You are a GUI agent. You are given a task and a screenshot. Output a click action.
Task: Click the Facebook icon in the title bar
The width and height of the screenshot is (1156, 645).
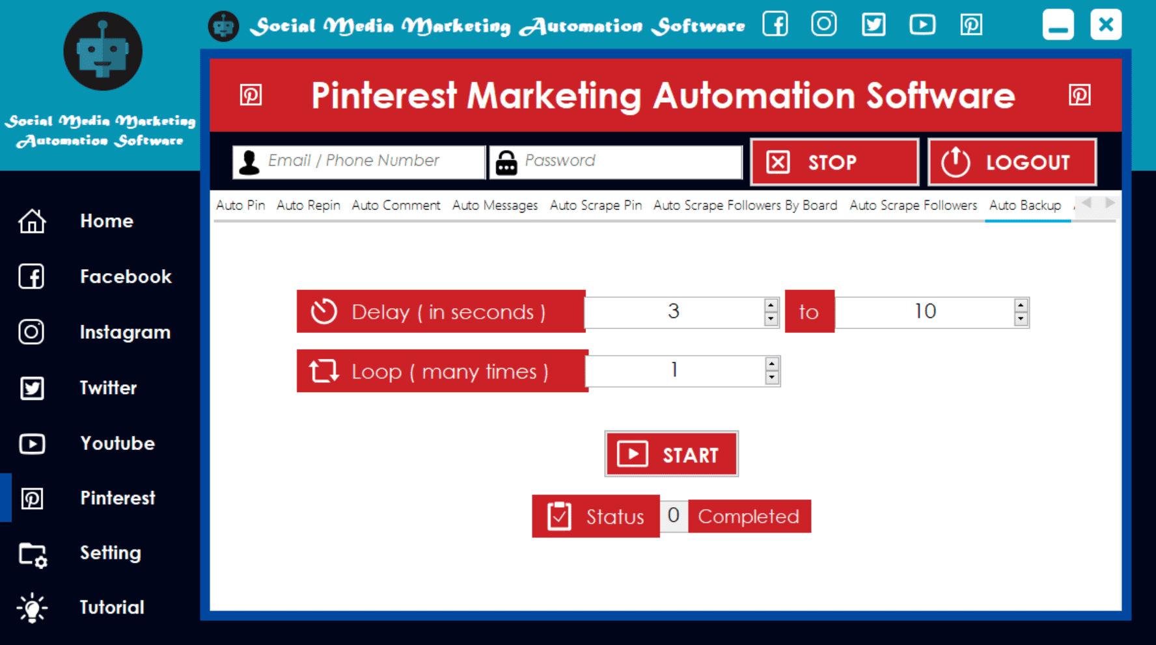click(775, 25)
